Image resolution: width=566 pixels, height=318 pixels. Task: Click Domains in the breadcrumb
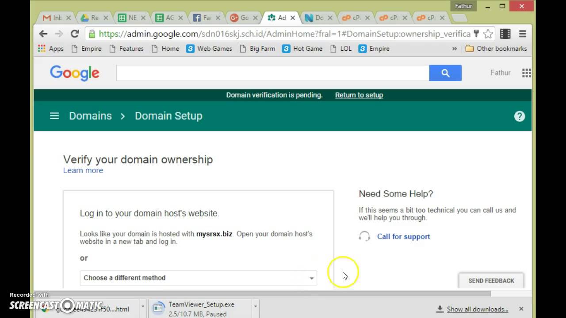(x=91, y=116)
